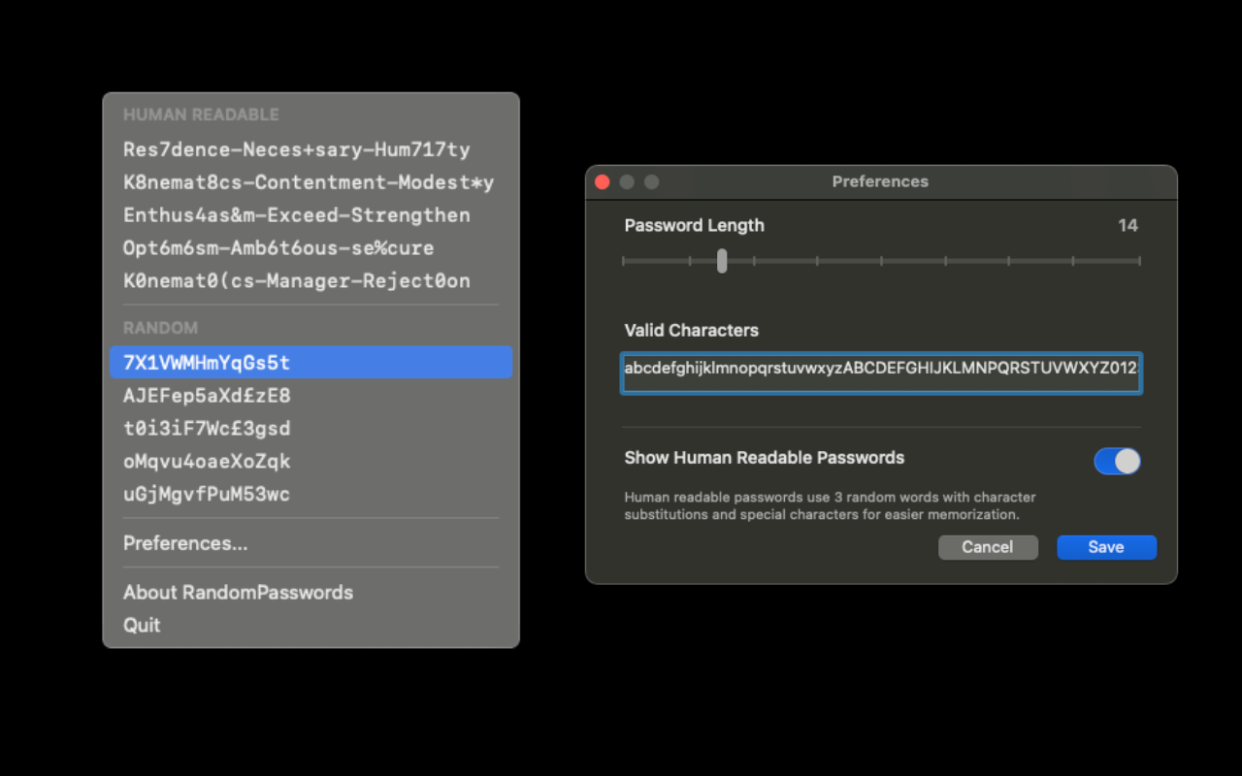Edit the Valid Characters text field
Image resolution: width=1242 pixels, height=776 pixels.
pos(881,373)
